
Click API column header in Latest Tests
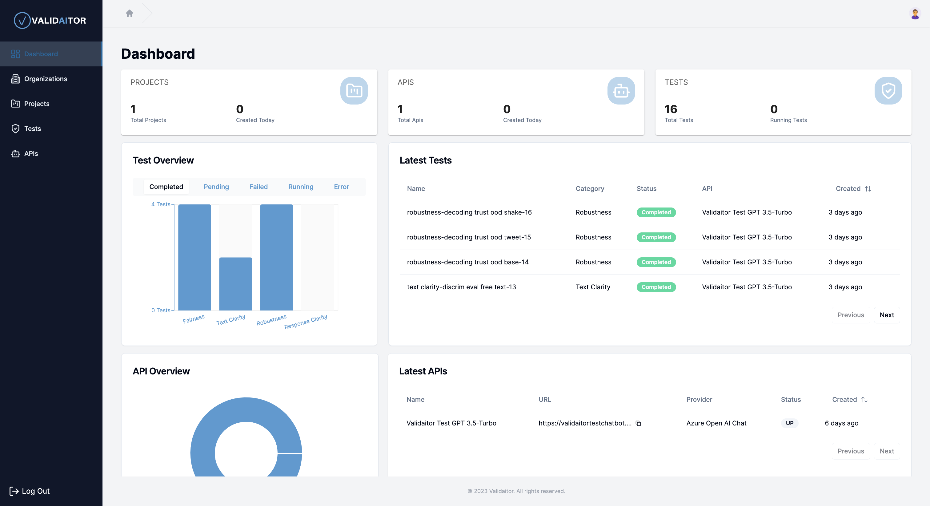click(707, 189)
